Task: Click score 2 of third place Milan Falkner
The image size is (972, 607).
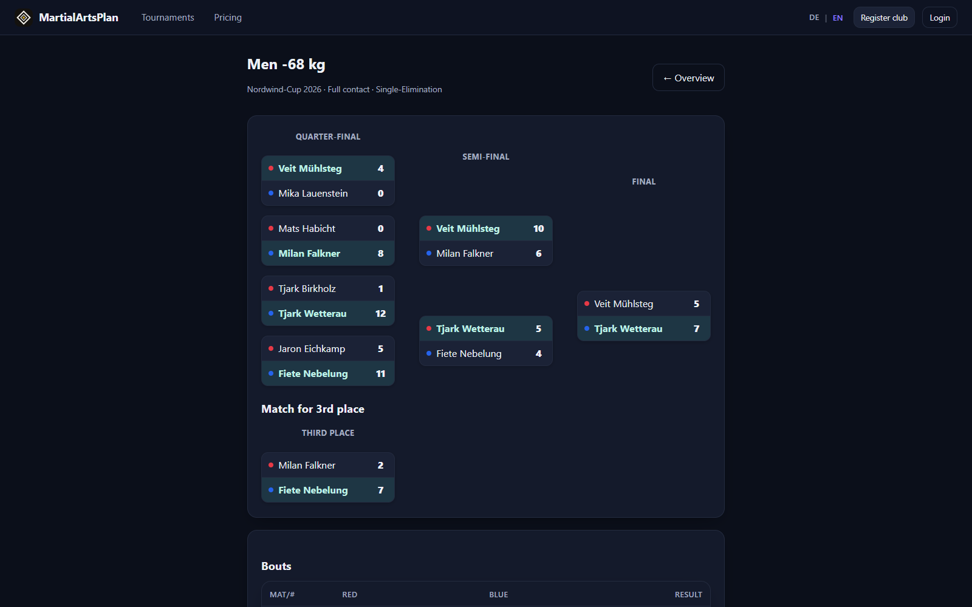Action: (381, 465)
